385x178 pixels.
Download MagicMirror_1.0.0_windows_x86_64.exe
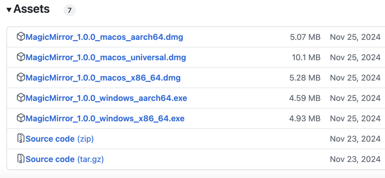[105, 118]
